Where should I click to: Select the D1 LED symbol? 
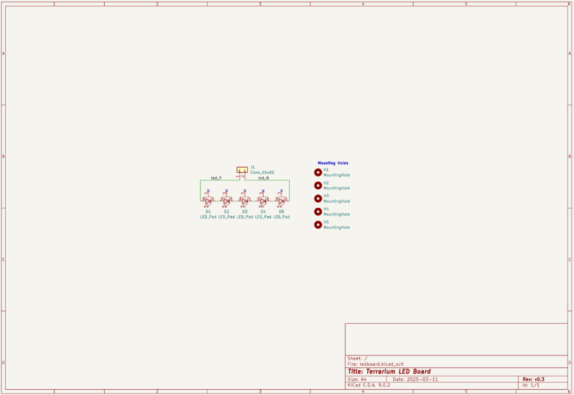(x=208, y=201)
